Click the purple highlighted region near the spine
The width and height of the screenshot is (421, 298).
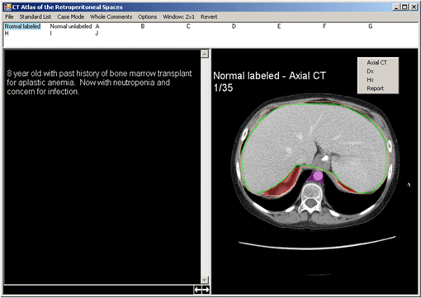point(316,177)
